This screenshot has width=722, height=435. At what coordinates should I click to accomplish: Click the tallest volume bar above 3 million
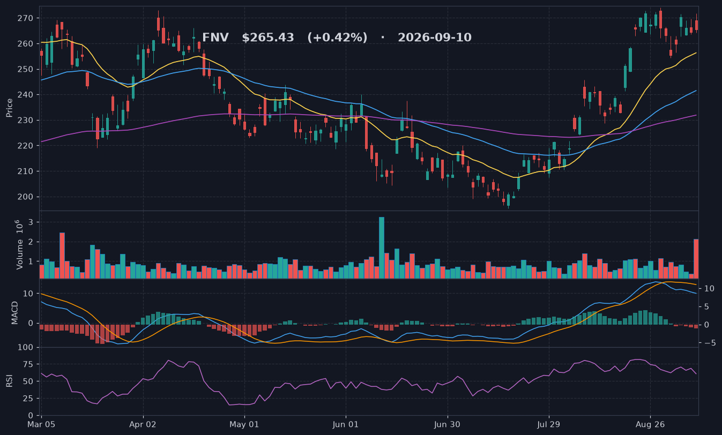point(382,247)
